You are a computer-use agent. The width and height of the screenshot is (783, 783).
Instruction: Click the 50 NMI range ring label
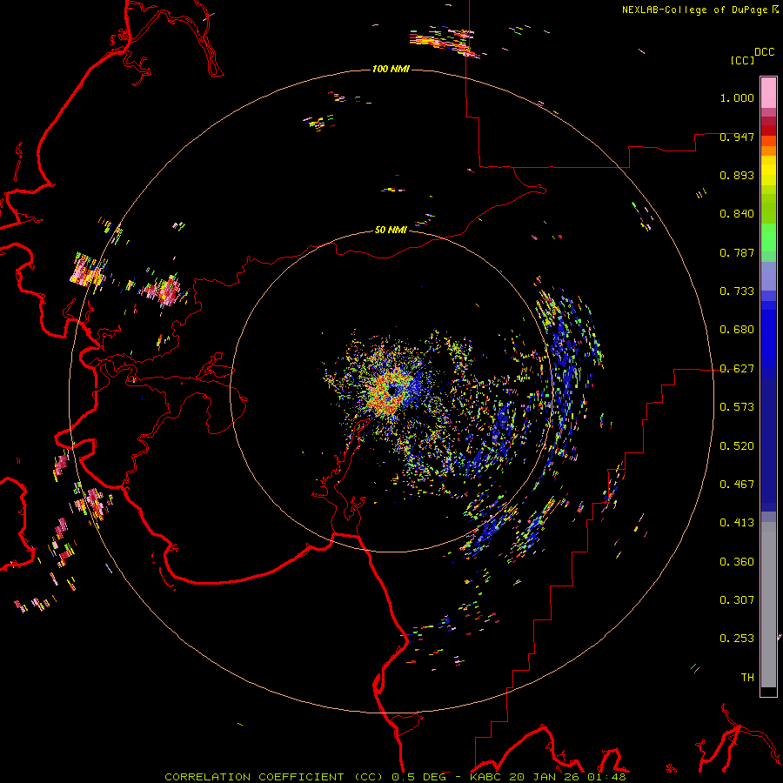pos(391,230)
